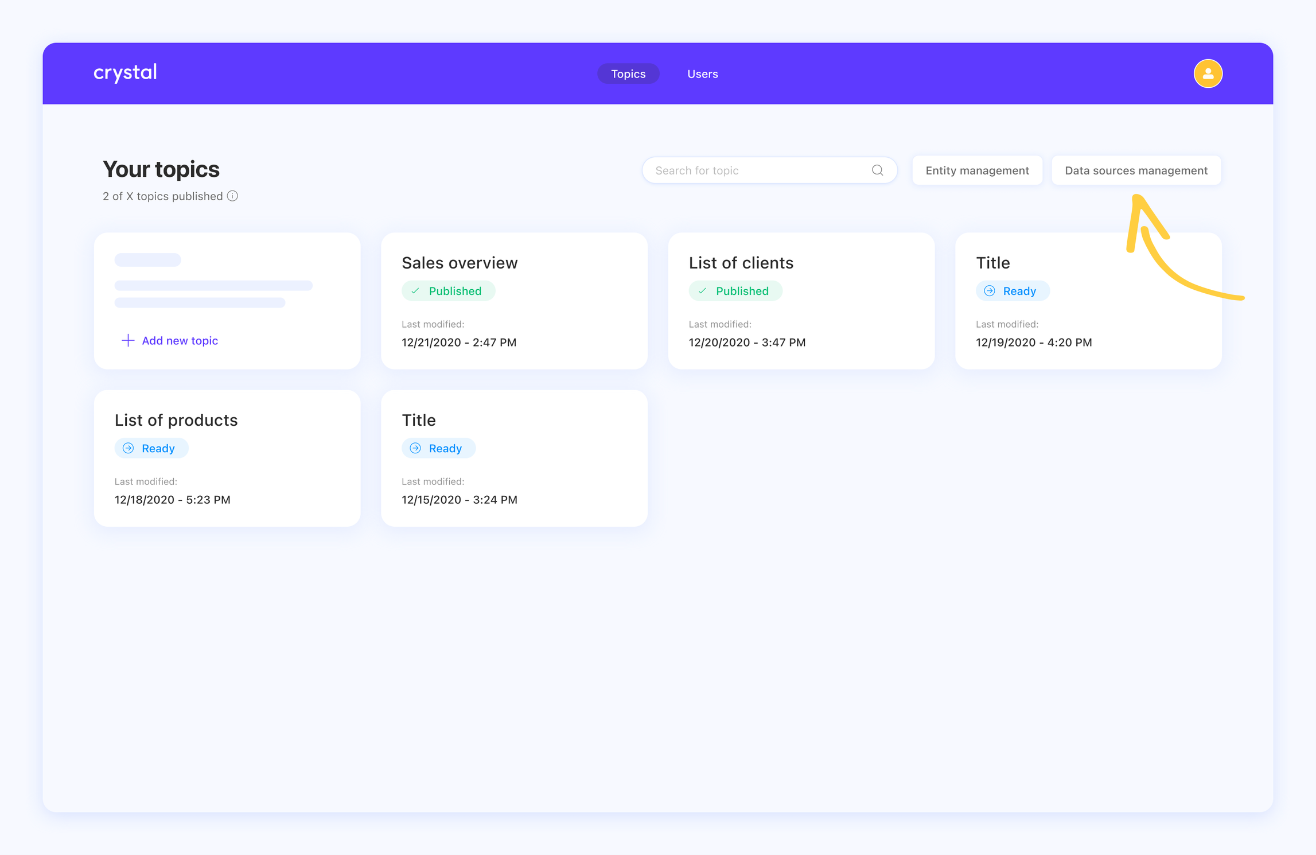The height and width of the screenshot is (855, 1316).
Task: Click the search magnifier icon
Action: click(x=877, y=170)
